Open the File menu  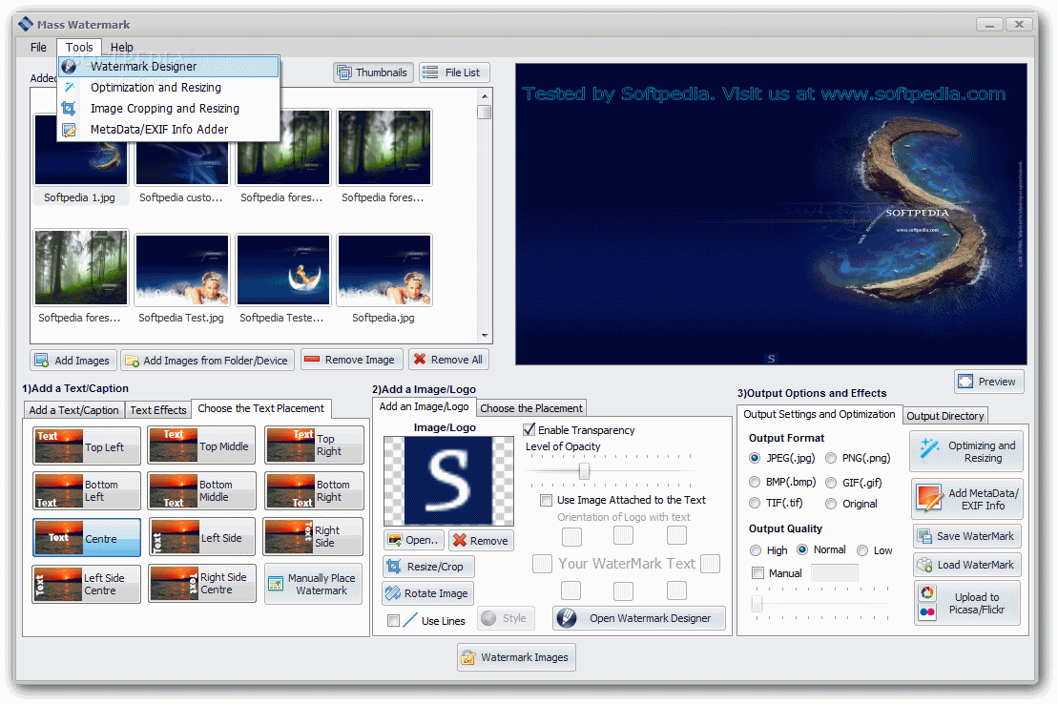pos(38,48)
